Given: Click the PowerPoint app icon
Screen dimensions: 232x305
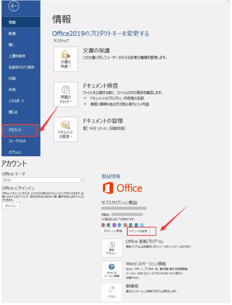Looking at the screenshot, I should [125, 225].
